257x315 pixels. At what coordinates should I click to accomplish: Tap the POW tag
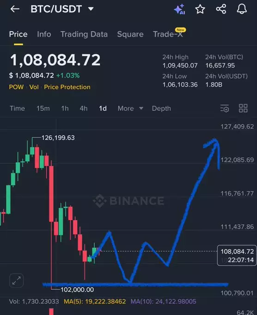(16, 87)
